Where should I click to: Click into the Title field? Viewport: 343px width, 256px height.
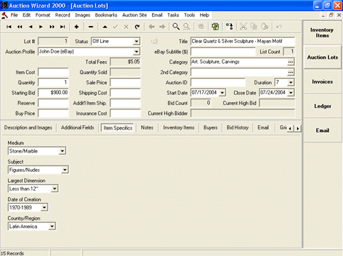point(243,41)
